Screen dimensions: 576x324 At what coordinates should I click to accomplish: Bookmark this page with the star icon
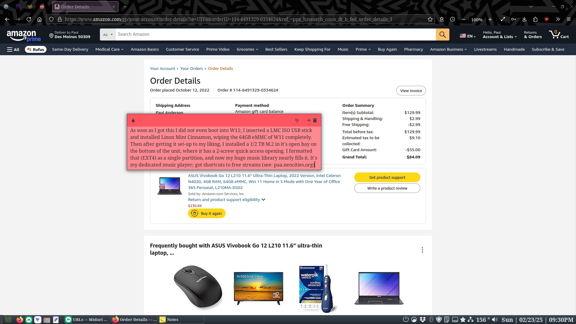pyautogui.click(x=430, y=19)
